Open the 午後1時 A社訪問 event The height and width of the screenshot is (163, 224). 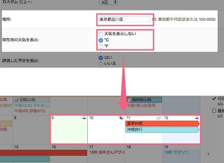141,106
